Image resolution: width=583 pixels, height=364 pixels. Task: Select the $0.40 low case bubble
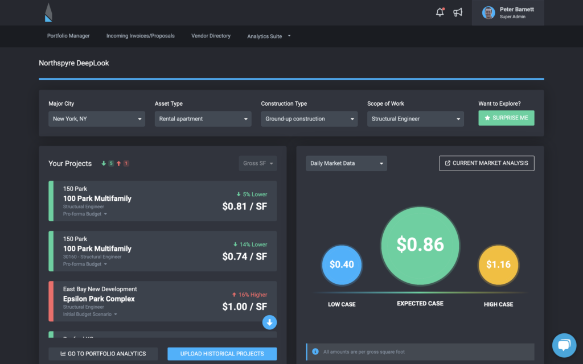pos(342,265)
